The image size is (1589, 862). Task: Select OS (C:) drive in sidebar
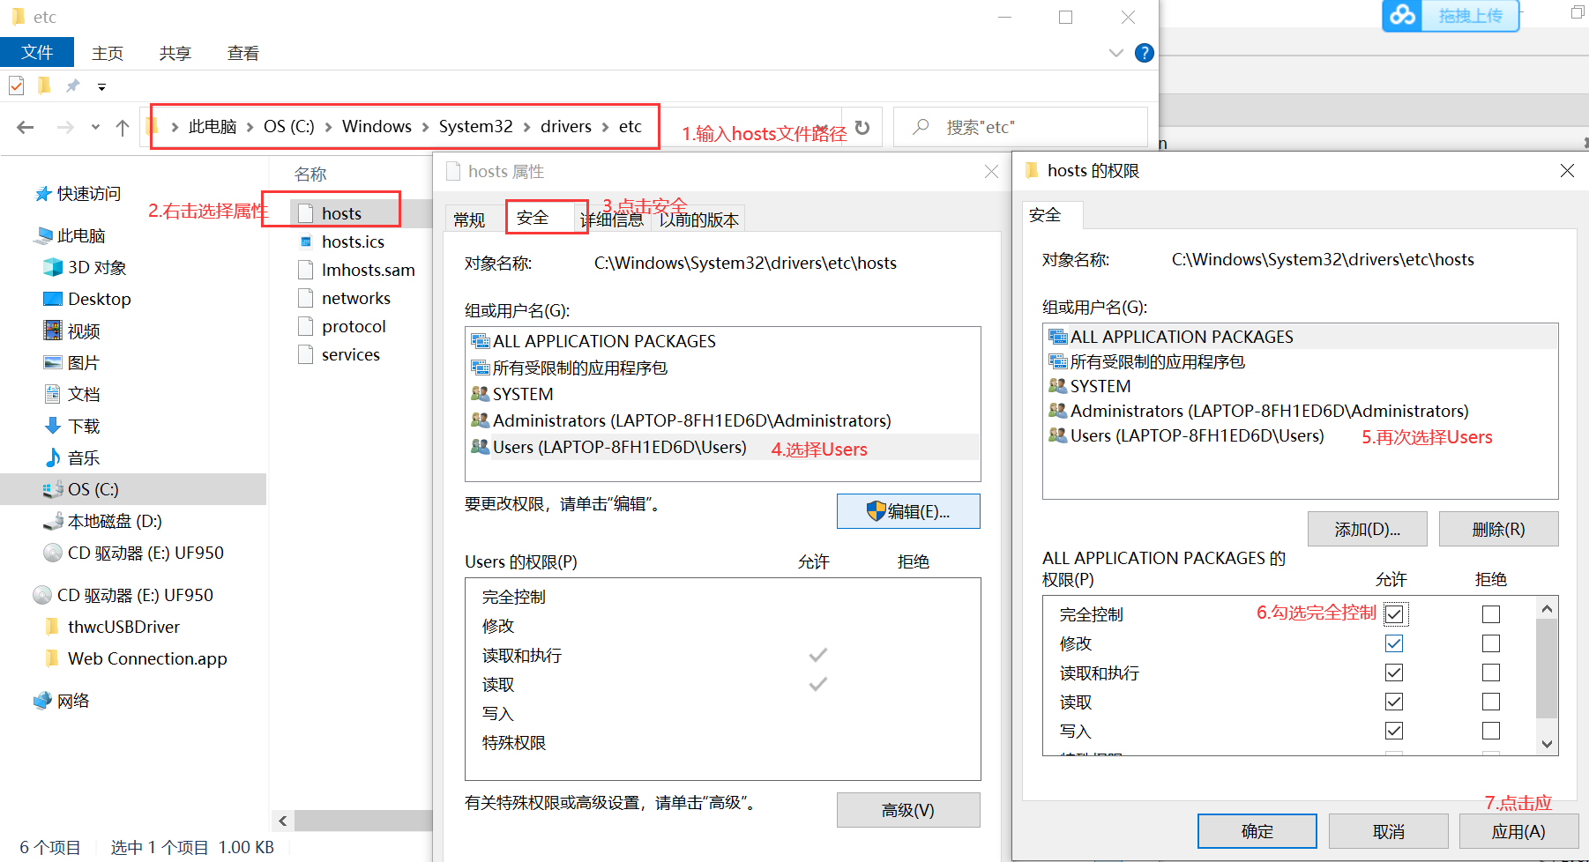(x=133, y=489)
